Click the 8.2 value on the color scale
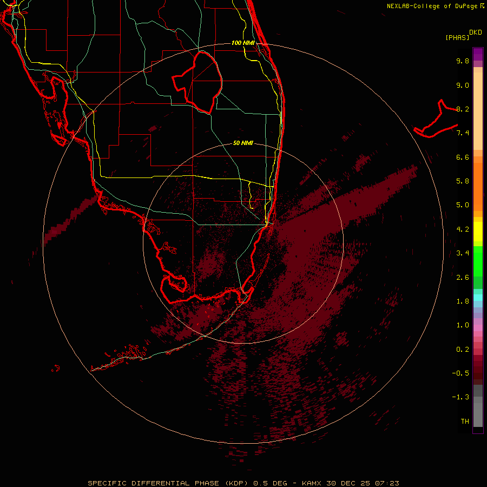This screenshot has width=487, height=487. pyautogui.click(x=463, y=109)
